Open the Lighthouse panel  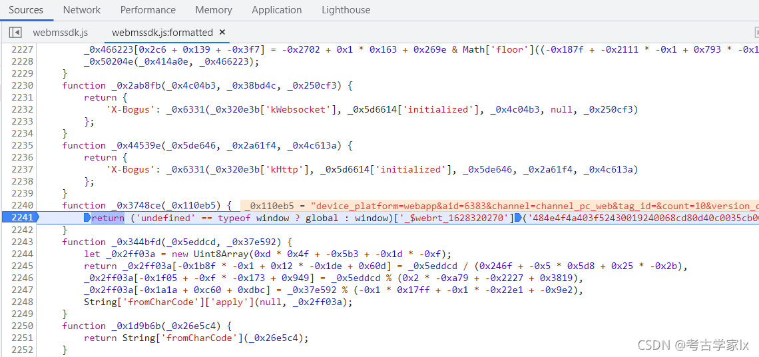346,10
